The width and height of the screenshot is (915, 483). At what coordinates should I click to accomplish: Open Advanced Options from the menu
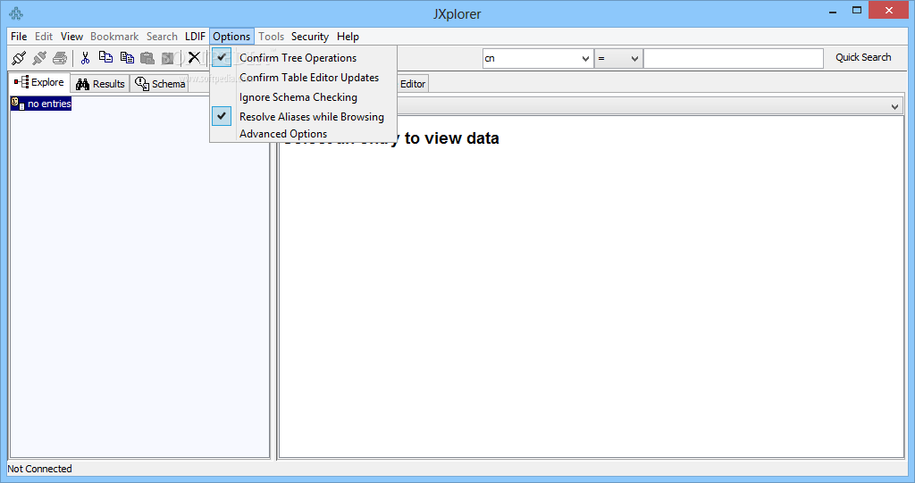click(304, 134)
